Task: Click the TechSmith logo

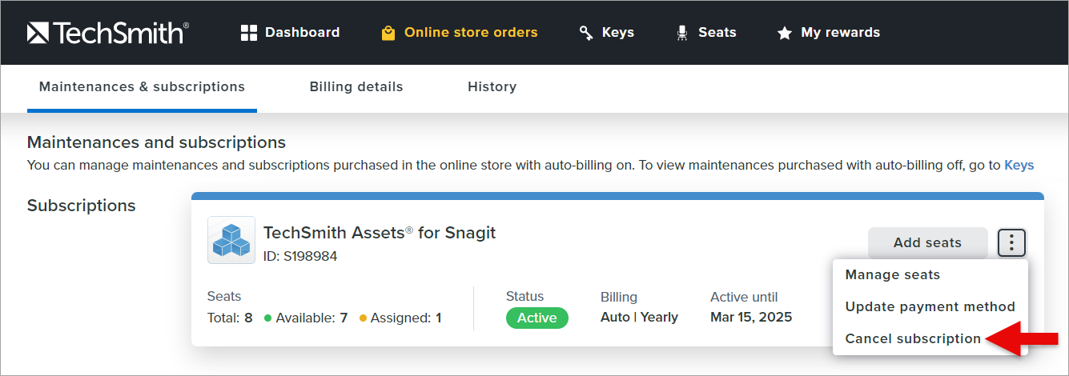Action: [x=107, y=33]
